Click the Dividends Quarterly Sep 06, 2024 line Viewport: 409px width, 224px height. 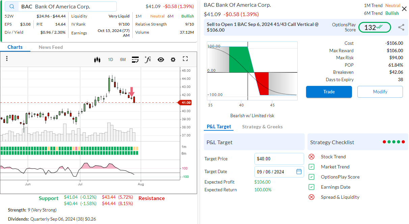(x=52, y=219)
